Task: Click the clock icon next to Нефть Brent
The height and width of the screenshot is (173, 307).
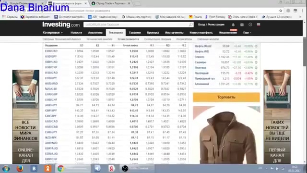Action: (x=256, y=46)
